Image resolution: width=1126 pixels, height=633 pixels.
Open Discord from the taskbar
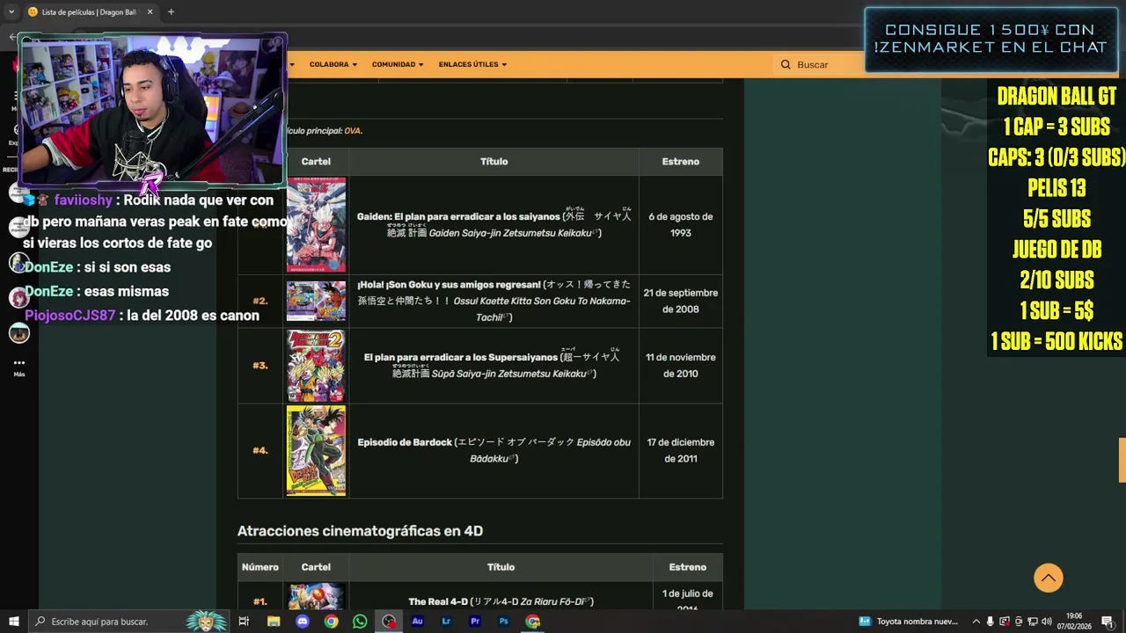pyautogui.click(x=303, y=622)
